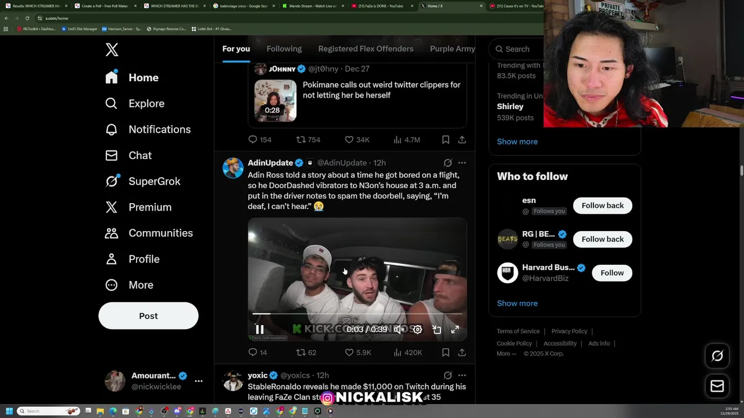Open SuperGrok in the sidebar
This screenshot has height=418, width=744.
point(142,181)
